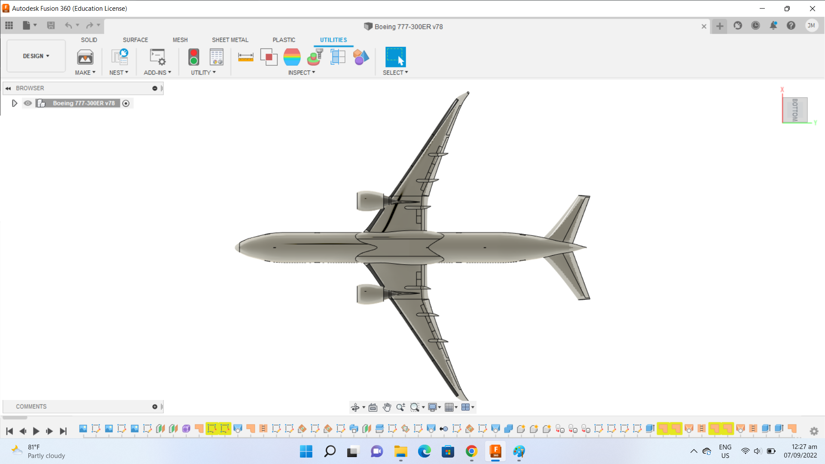This screenshot has height=464, width=825.
Task: Expand the Comments panel plus button
Action: click(155, 406)
